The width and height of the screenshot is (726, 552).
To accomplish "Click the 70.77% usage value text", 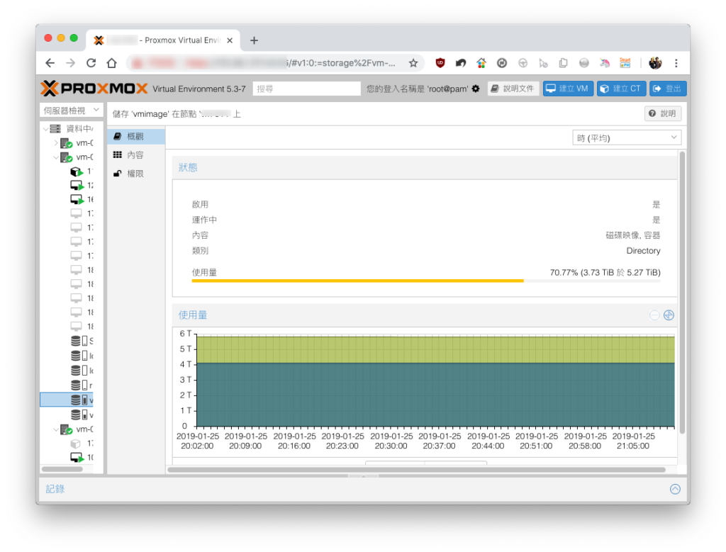I will [605, 273].
